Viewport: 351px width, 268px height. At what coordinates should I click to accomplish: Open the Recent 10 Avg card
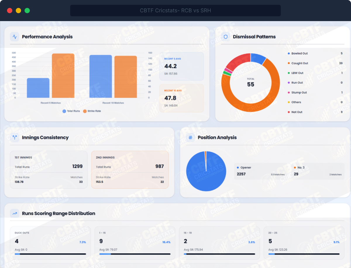click(x=181, y=98)
